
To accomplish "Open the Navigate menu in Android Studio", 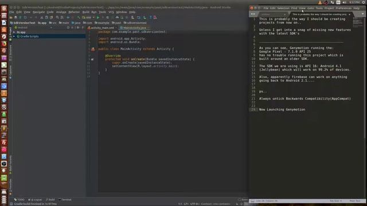I will (x=38, y=12).
